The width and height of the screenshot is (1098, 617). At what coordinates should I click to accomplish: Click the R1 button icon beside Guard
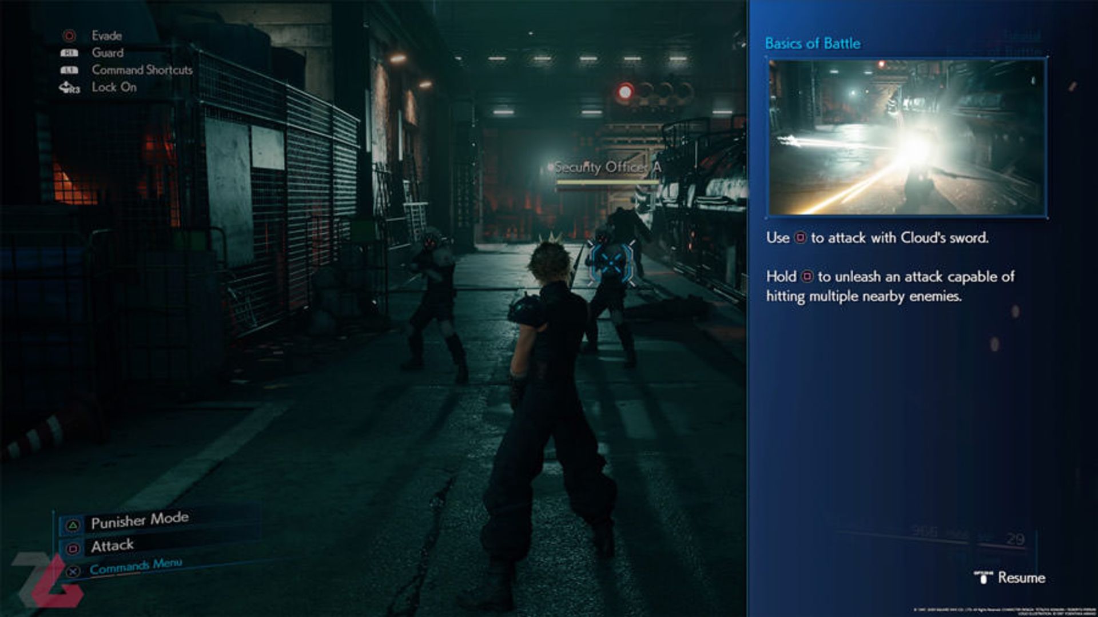tap(69, 53)
